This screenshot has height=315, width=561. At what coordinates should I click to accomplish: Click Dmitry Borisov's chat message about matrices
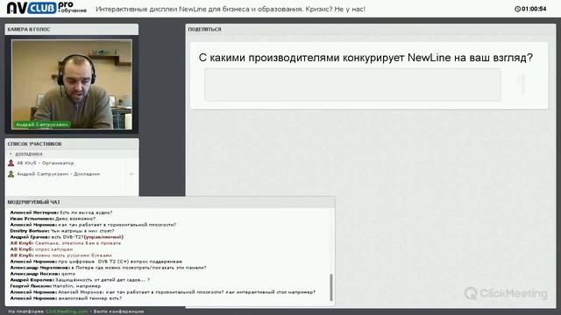click(62, 231)
